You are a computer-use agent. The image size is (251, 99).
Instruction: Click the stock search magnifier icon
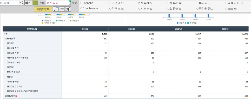pos(23,3)
